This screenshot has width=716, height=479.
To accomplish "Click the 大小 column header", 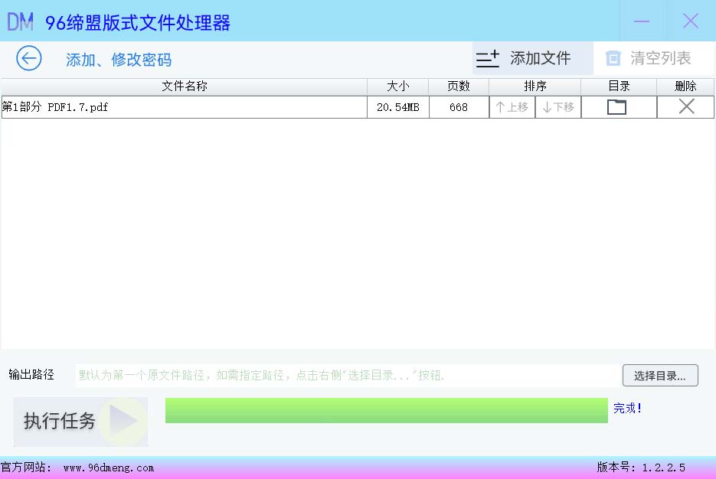I will 398,86.
